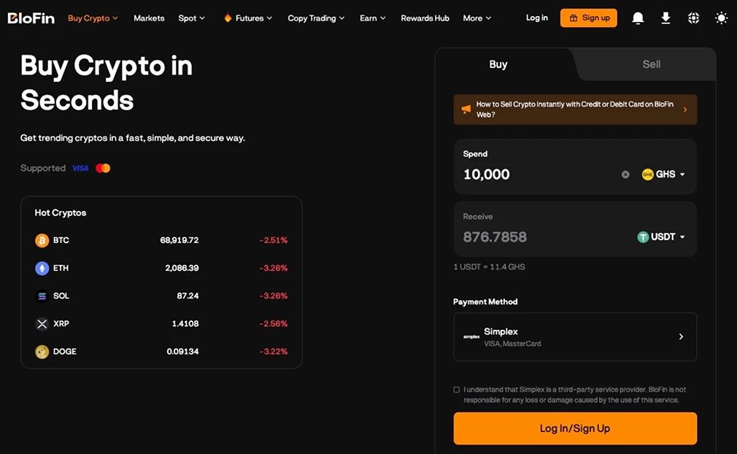
Task: Click the Log In/Sign Up button
Action: click(x=575, y=428)
